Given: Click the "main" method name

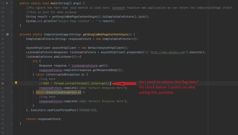Looking at the screenshot, I should 54,3.
